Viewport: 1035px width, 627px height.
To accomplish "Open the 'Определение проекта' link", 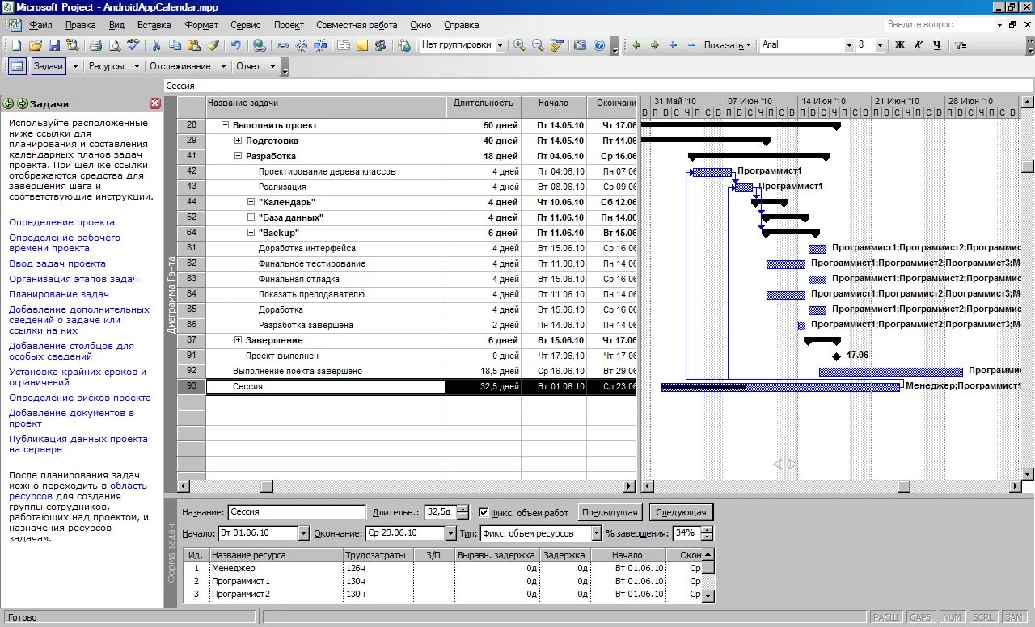I will [x=61, y=222].
